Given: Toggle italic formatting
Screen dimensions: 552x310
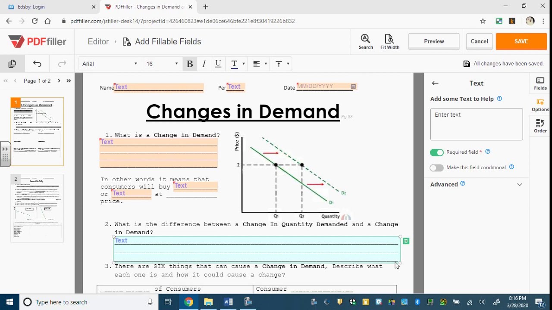Looking at the screenshot, I should [x=204, y=64].
